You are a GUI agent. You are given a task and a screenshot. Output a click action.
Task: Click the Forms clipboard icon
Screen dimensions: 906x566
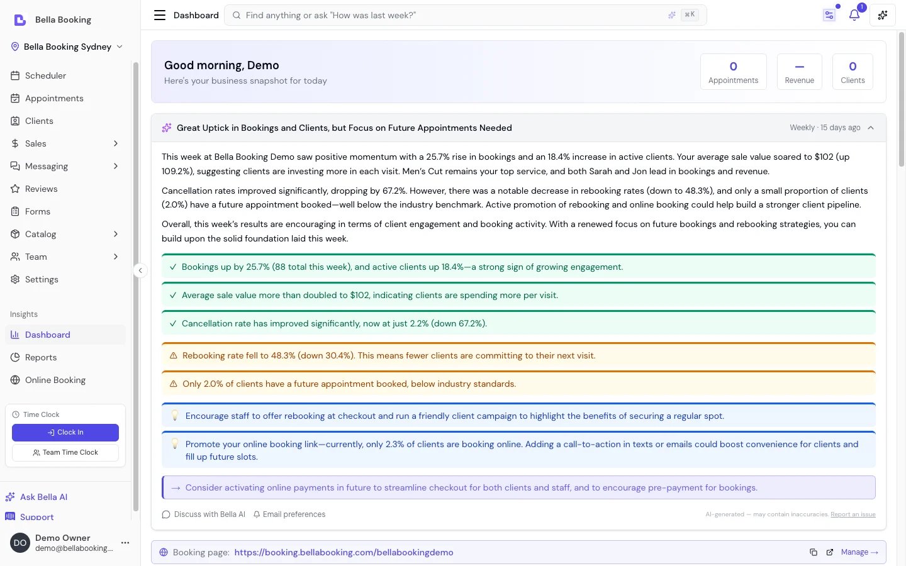pos(15,211)
